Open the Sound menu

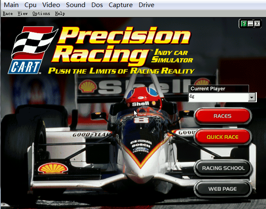point(76,5)
